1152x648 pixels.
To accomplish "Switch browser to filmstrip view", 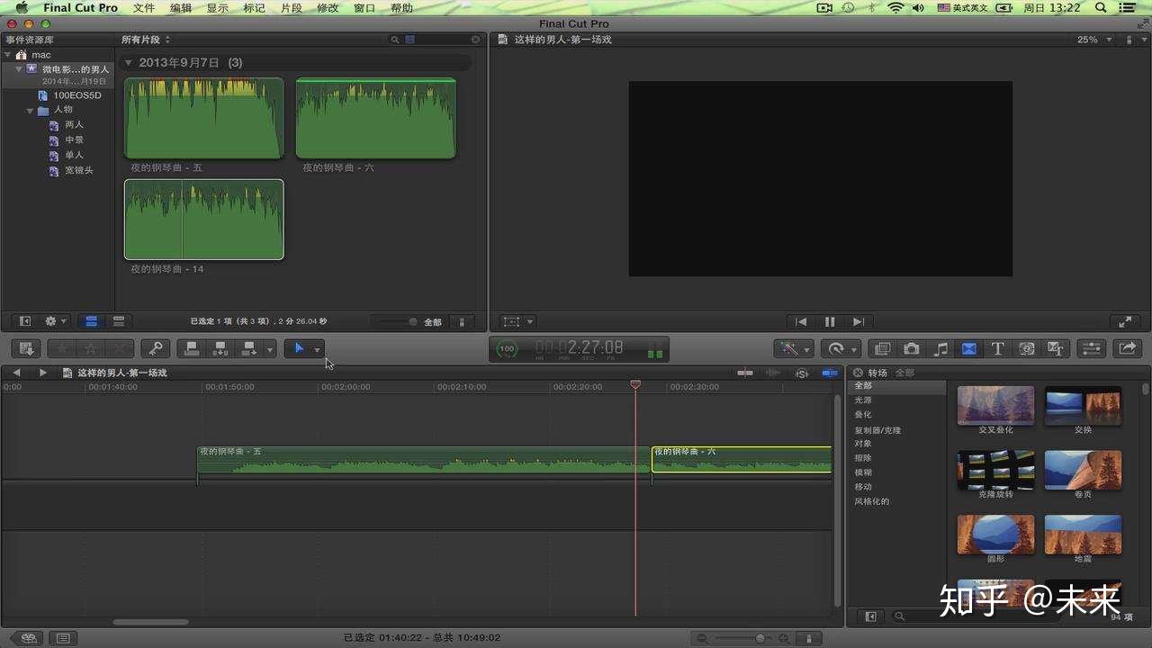I will click(x=92, y=321).
